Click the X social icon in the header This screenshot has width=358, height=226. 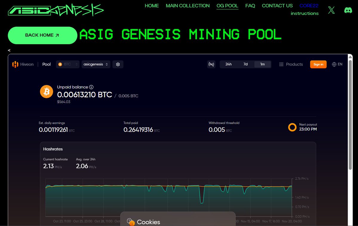coord(331,10)
